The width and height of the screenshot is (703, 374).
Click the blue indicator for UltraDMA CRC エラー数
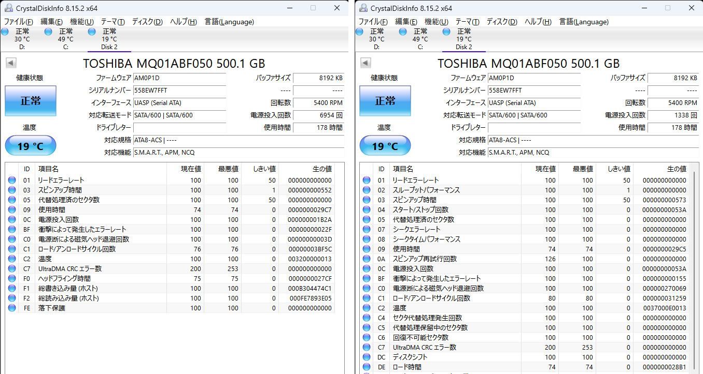[11, 268]
